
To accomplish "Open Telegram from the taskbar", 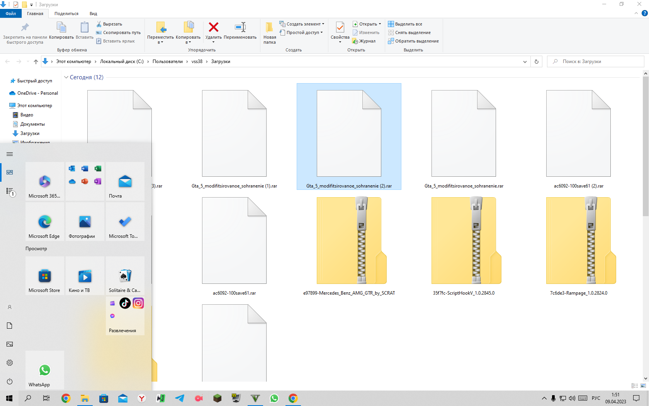I will 180,398.
